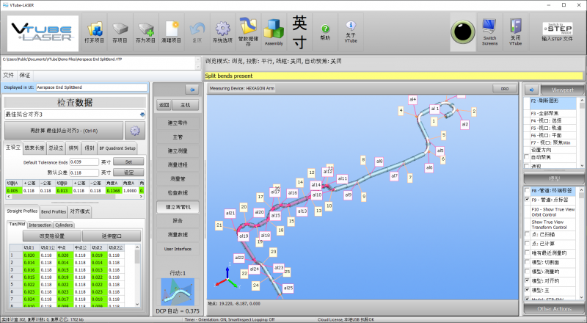Image resolution: width=587 pixels, height=323 pixels.
Task: Open the Assembly colored cubes icon
Action: pyautogui.click(x=274, y=29)
